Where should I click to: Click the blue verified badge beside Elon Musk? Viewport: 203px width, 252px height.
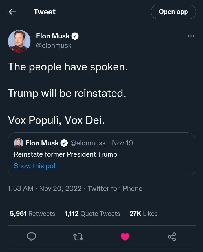pos(75,36)
